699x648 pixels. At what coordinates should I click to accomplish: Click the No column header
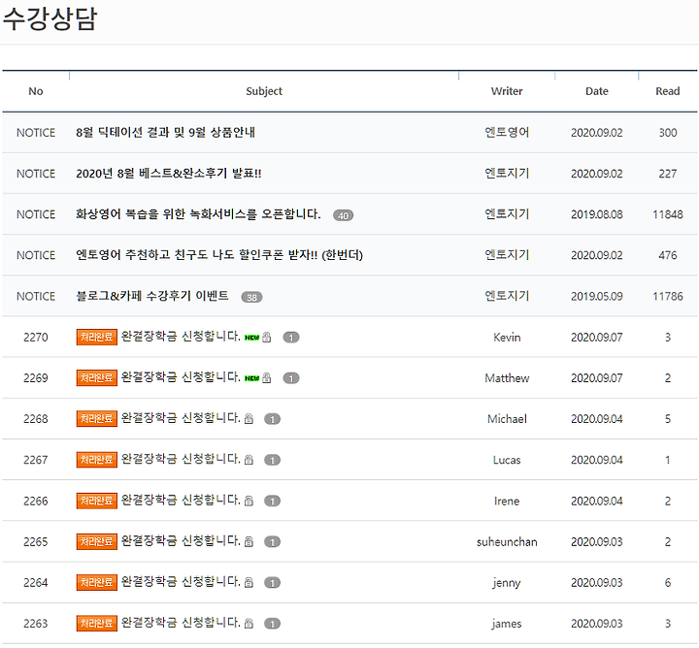[36, 91]
